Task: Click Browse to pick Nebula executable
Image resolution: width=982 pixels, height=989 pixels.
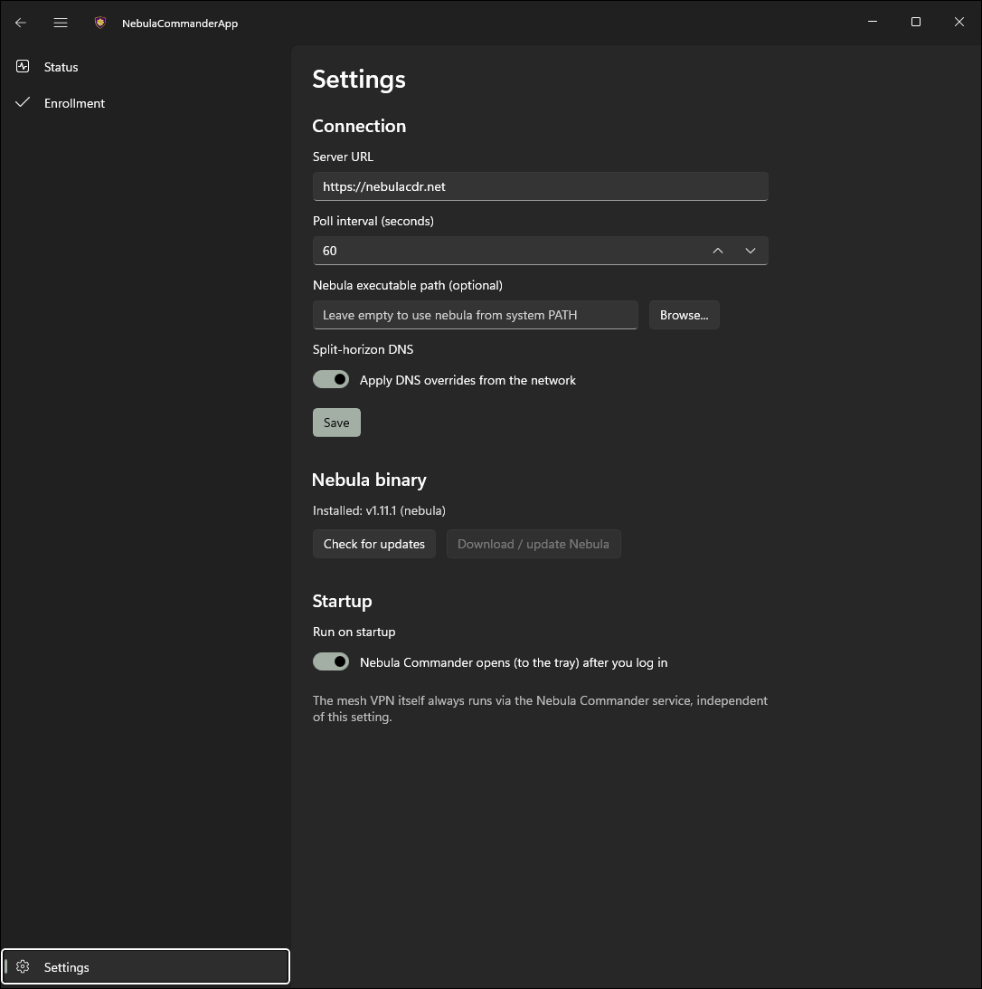Action: click(684, 315)
